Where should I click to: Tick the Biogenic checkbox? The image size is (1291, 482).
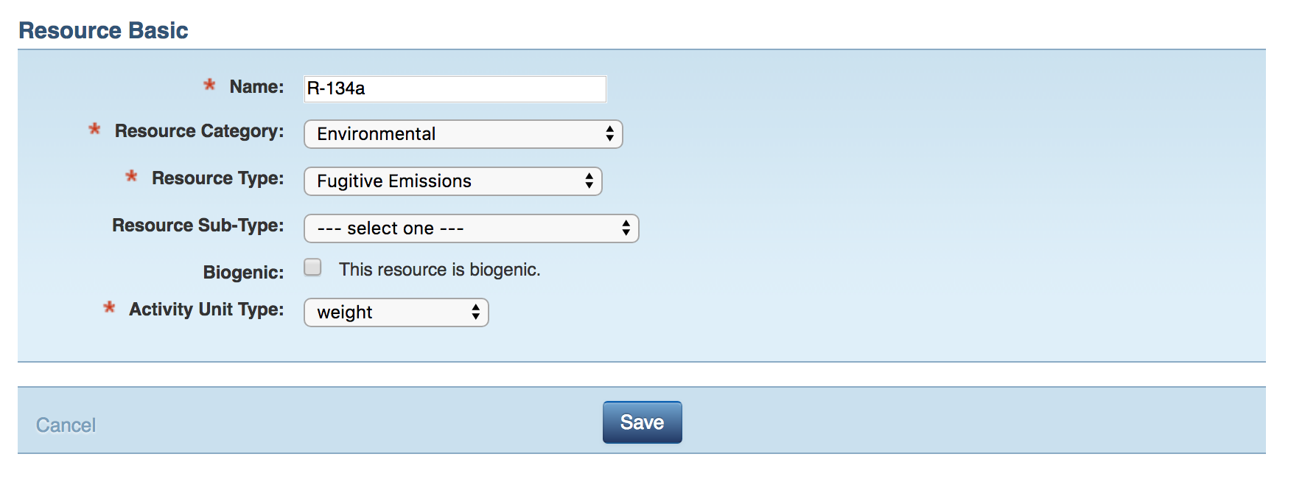pos(313,267)
